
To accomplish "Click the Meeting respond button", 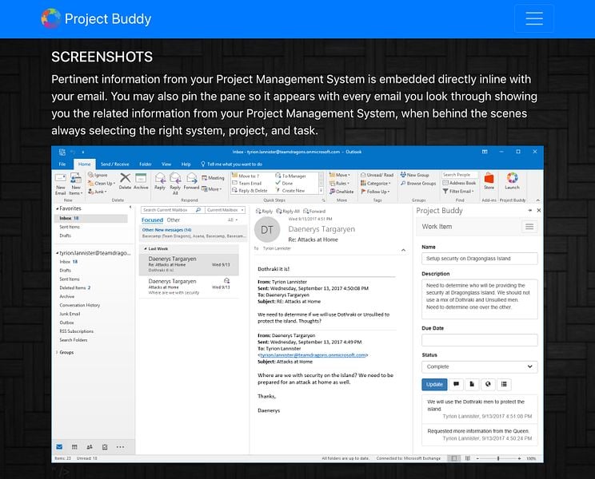I will (213, 177).
